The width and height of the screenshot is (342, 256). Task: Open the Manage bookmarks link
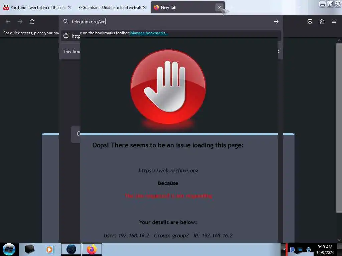point(149,33)
